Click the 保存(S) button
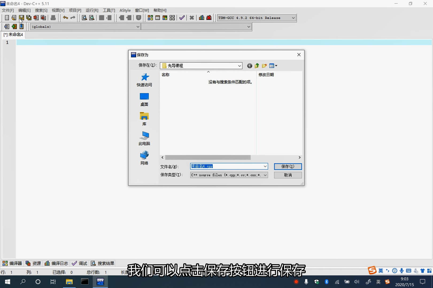The image size is (433, 288). click(288, 166)
